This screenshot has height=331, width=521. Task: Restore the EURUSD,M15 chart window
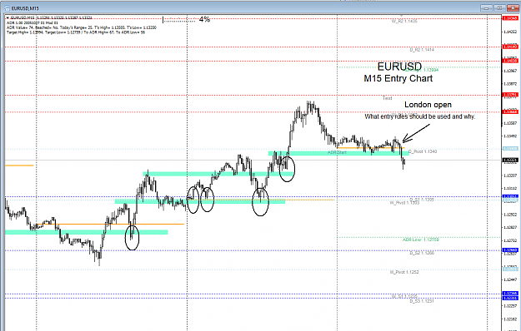[499, 8]
